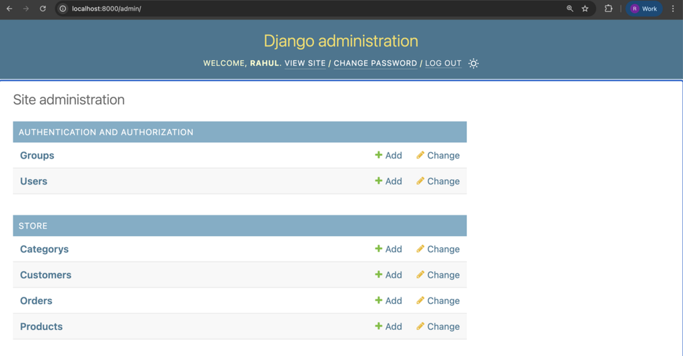Click the browser back arrow
Image resolution: width=683 pixels, height=356 pixels.
(9, 9)
